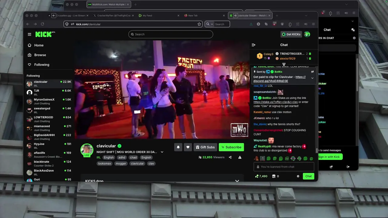This screenshot has height=218, width=388.
Task: Open the user profile avatar menu
Action: [x=307, y=34]
